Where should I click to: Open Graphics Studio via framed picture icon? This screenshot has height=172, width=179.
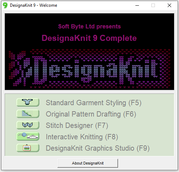coord(28,148)
